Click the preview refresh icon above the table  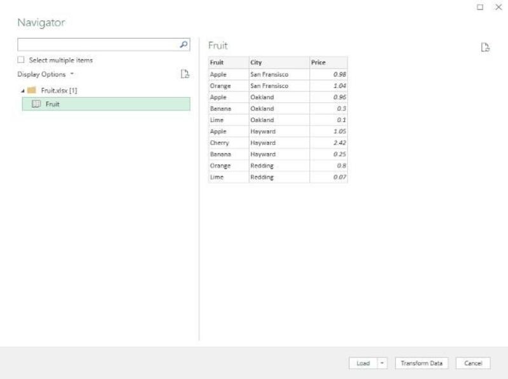(x=485, y=47)
